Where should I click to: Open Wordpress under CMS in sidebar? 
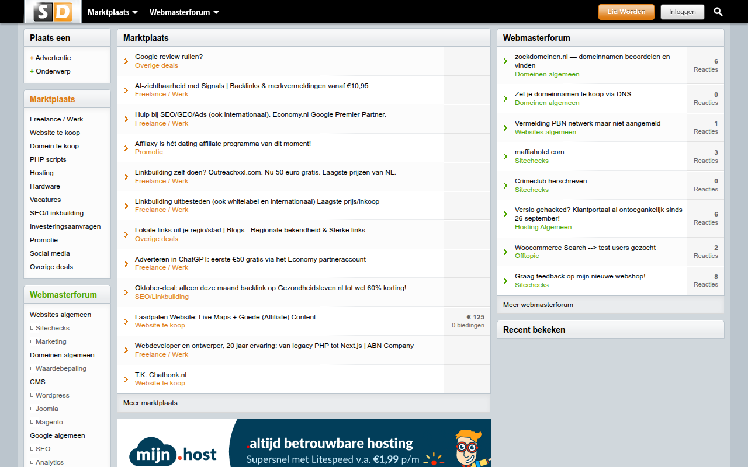pos(53,395)
